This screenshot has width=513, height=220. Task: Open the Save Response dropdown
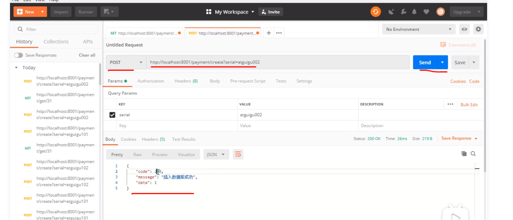coord(459,138)
